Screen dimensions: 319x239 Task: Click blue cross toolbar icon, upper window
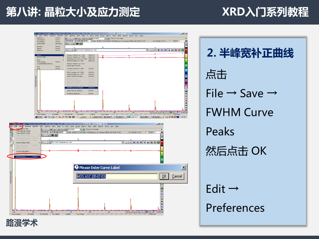(76, 39)
